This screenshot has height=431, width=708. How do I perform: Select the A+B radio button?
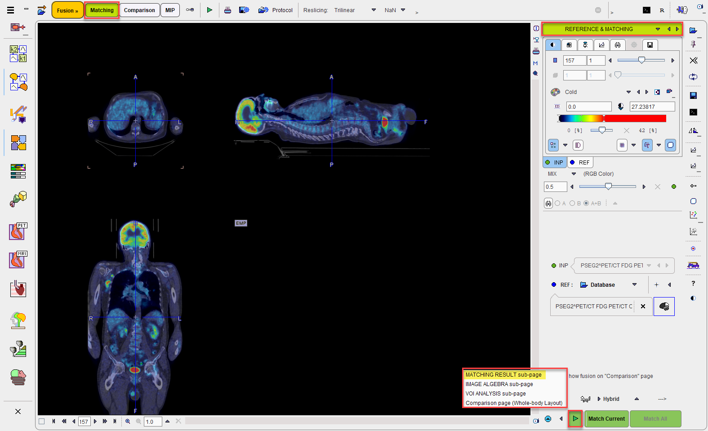tap(586, 203)
